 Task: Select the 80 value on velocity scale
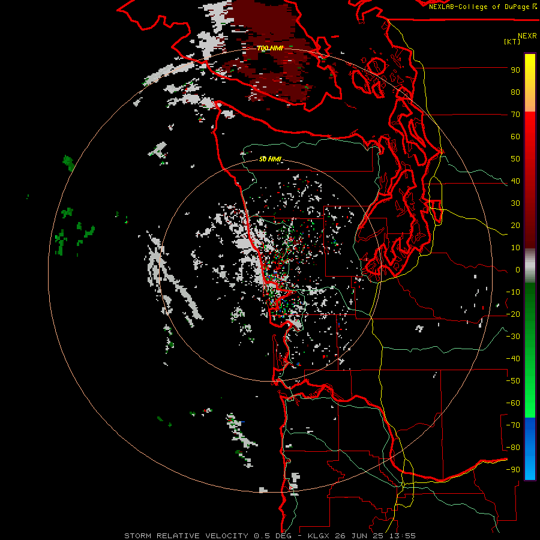515,92
